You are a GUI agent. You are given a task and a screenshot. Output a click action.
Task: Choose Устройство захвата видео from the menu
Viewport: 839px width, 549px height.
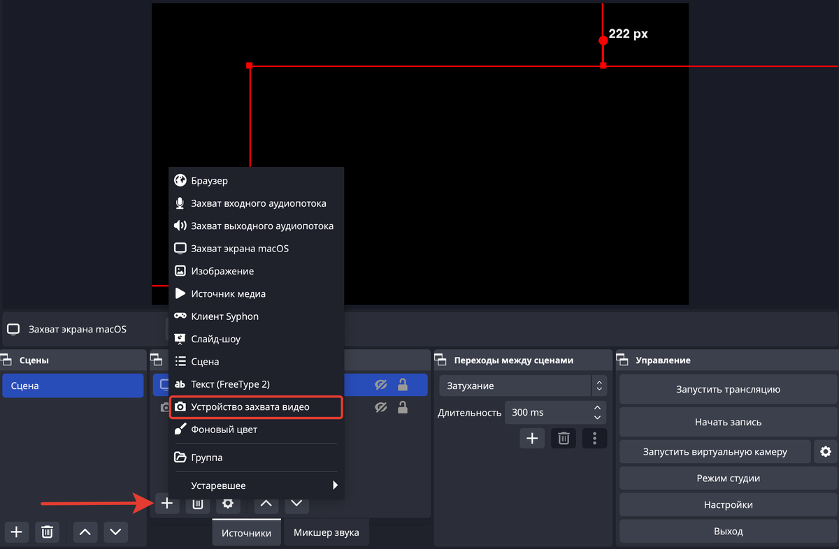click(x=256, y=407)
